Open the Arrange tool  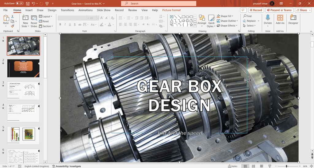(x=202, y=21)
